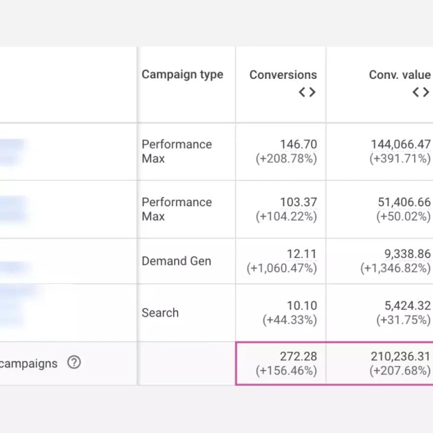Viewport: 433px width, 433px height.
Task: Click the +31.75% change figure
Action: click(404, 320)
